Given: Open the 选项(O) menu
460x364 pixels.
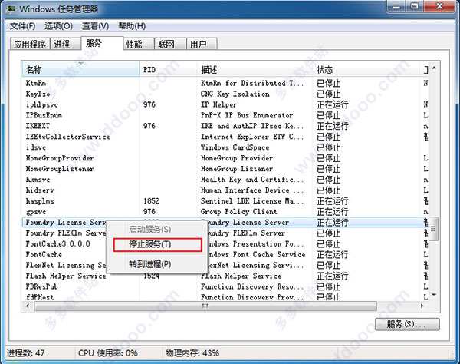Looking at the screenshot, I should pos(58,26).
